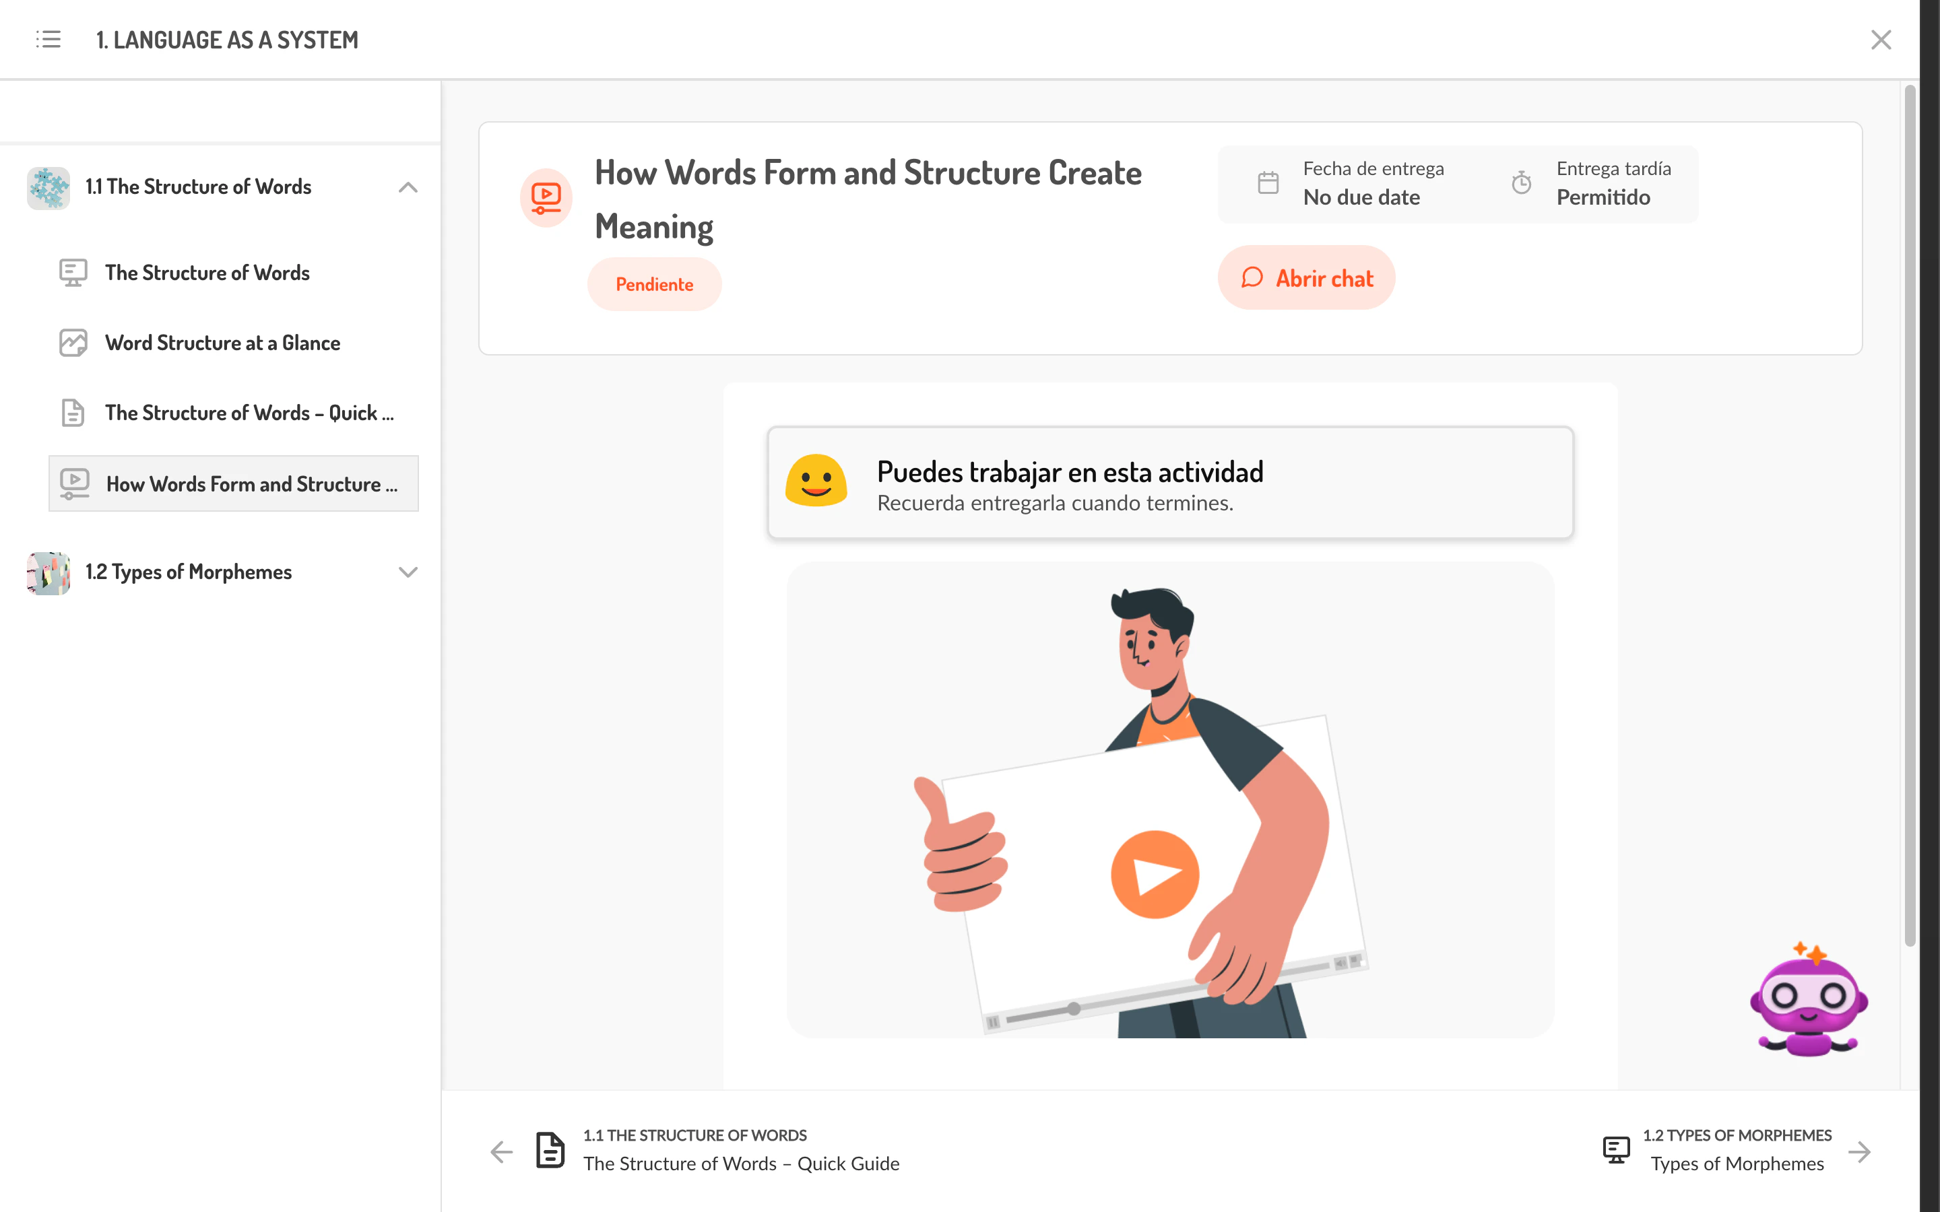Click the vertical scrollbar on the right

point(1910,513)
